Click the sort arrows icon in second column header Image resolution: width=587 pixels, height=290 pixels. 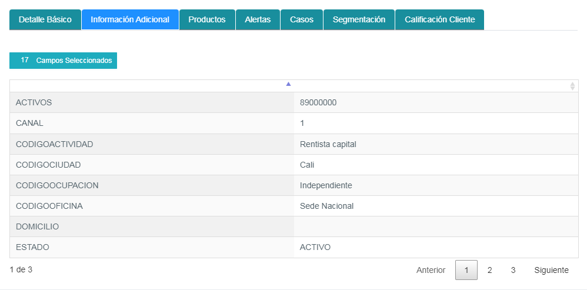(x=572, y=86)
